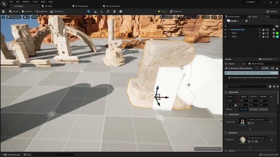
Task: Open the Location type dropdown
Action: [231, 97]
